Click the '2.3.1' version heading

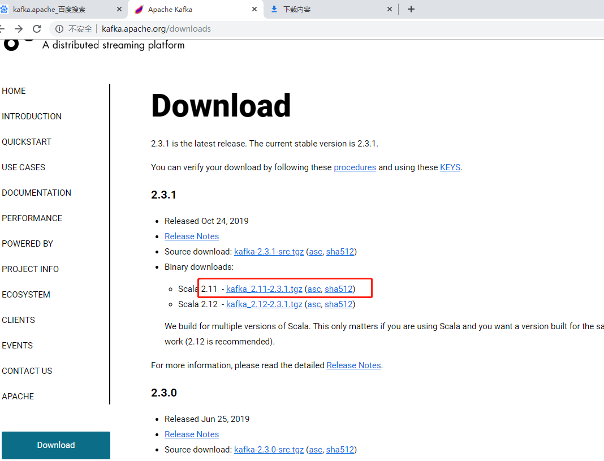pos(163,195)
